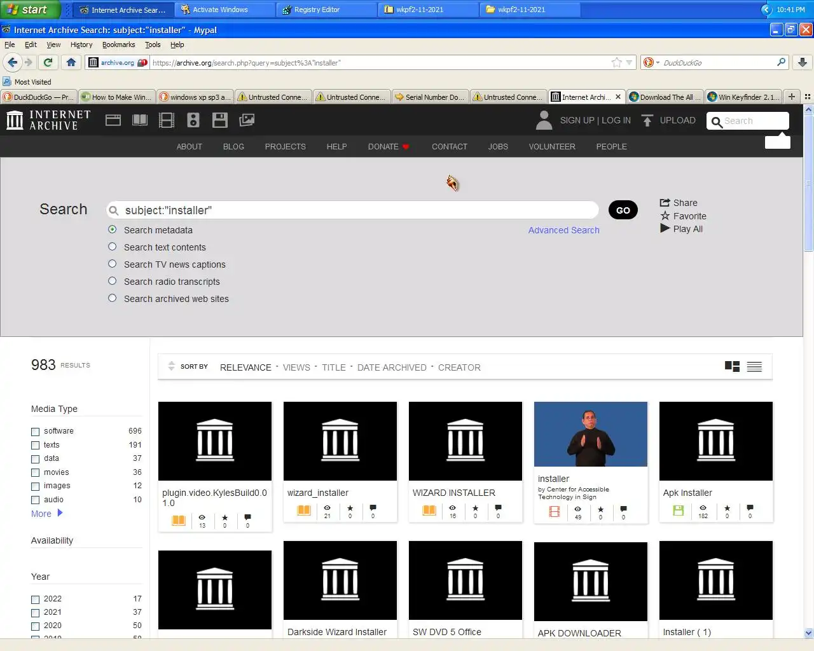This screenshot has width=814, height=651.
Task: Check the movies media type filter
Action: tap(36, 472)
